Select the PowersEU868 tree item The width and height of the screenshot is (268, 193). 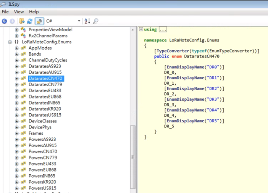point(42,170)
